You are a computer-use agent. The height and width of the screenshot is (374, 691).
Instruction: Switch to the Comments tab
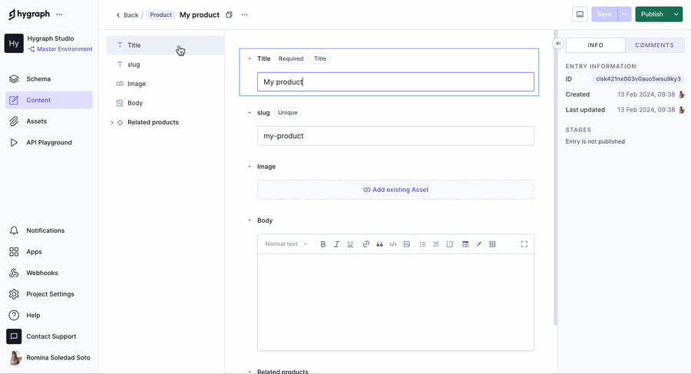654,45
